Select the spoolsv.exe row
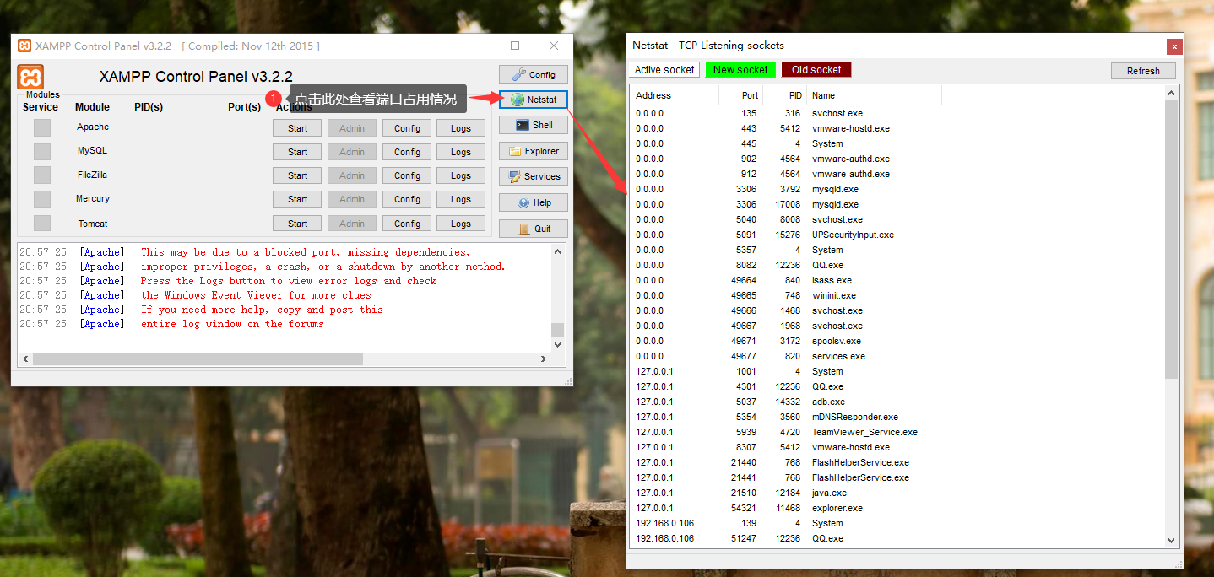 [x=897, y=341]
